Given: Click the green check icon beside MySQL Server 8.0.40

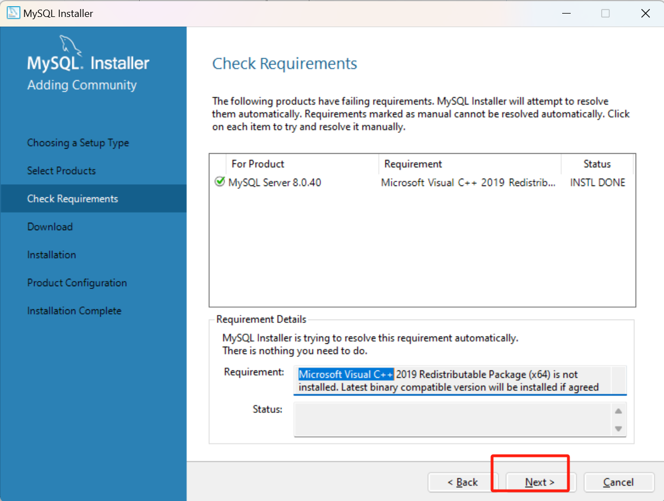Looking at the screenshot, I should coord(220,182).
